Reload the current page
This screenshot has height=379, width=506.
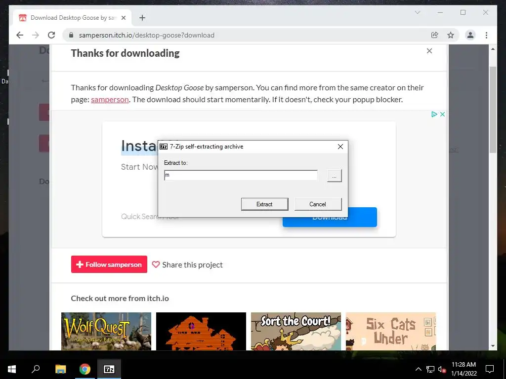pos(51,35)
